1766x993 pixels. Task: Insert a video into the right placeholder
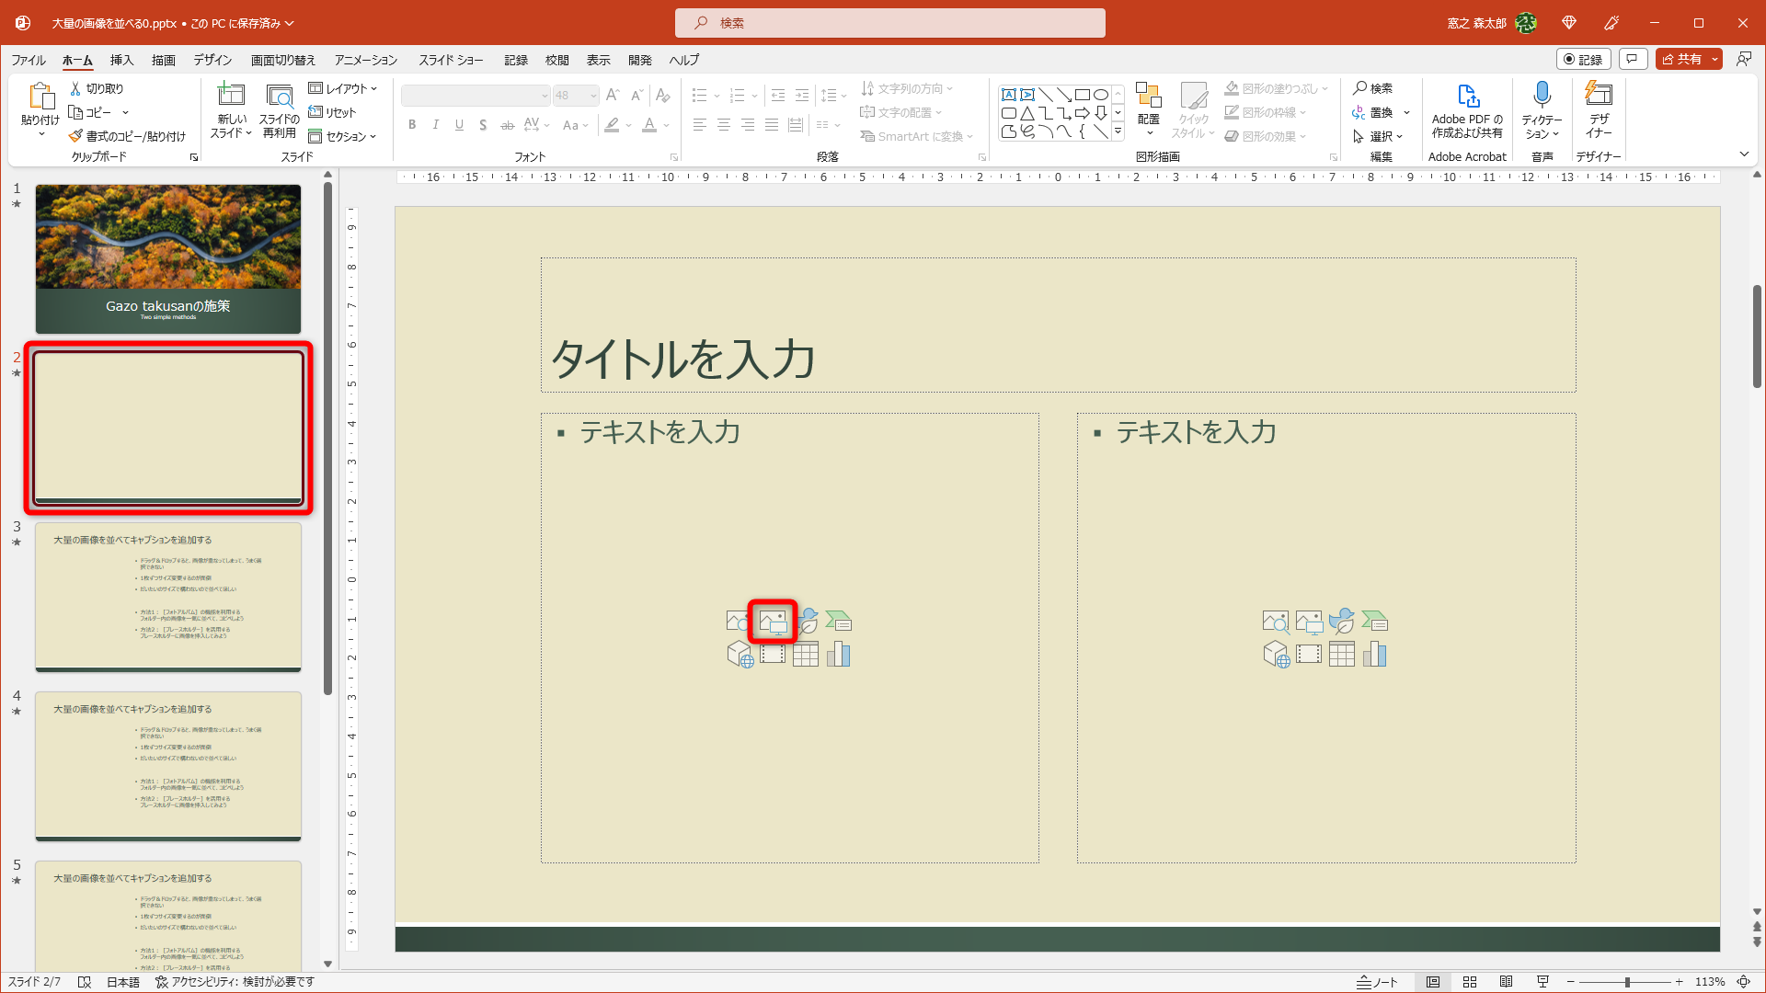click(x=1309, y=654)
